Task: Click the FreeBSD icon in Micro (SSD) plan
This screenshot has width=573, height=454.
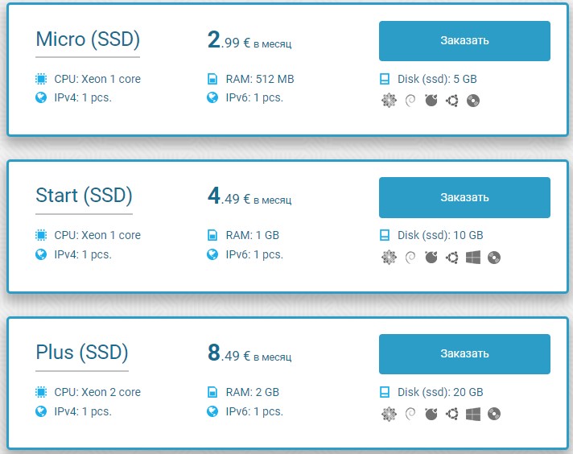Action: click(431, 100)
